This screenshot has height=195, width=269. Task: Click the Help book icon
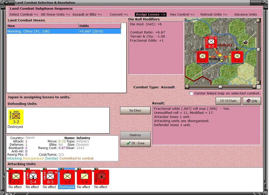[x=248, y=101]
